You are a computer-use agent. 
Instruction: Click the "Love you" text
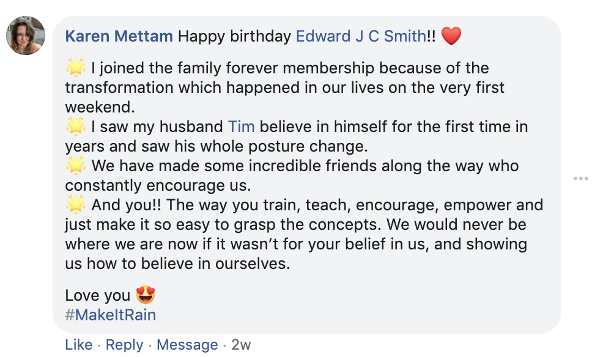(97, 296)
